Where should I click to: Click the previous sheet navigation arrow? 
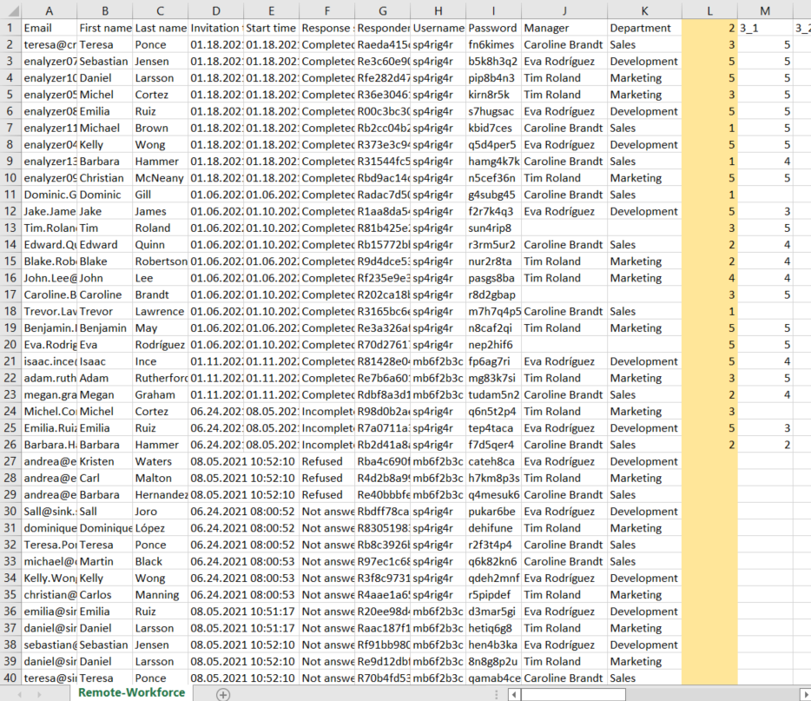pyautogui.click(x=17, y=693)
